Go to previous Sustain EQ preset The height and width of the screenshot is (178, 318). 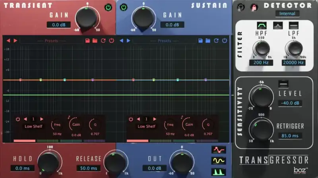coord(121,41)
